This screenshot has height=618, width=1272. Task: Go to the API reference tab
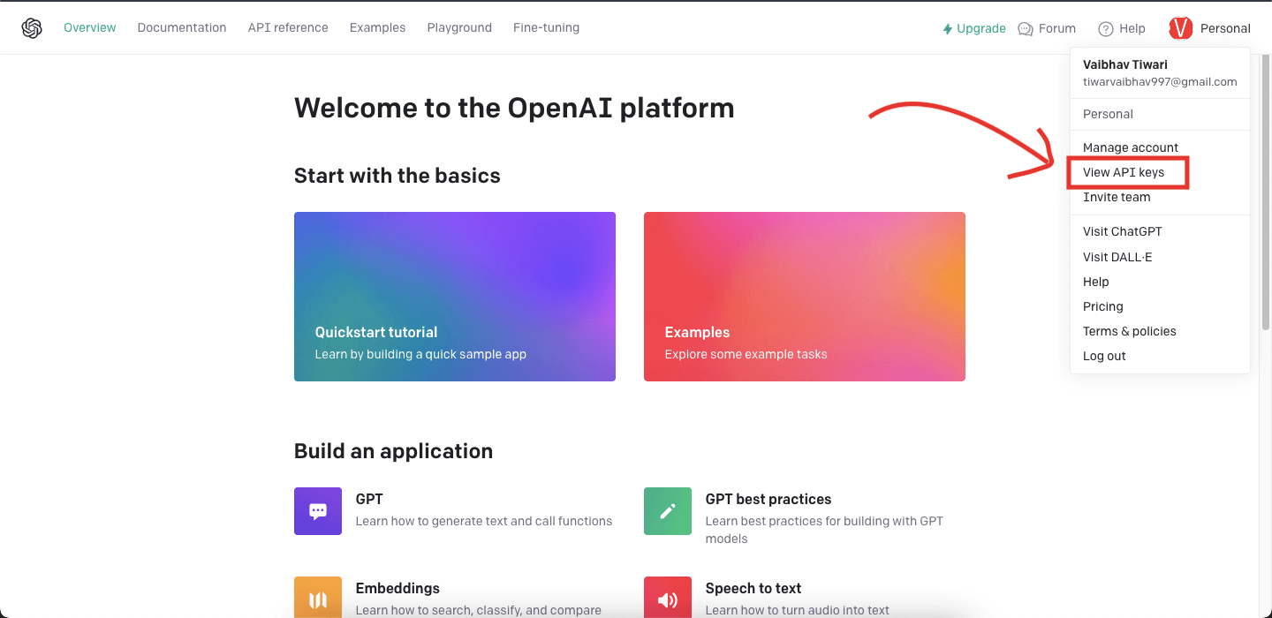point(288,27)
